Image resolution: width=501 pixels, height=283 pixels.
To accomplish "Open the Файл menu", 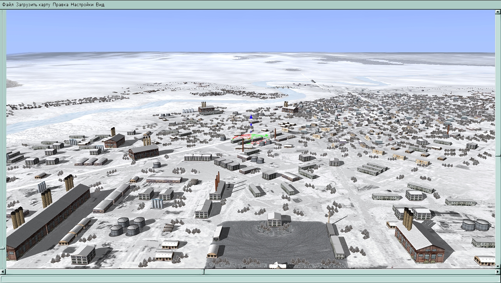I will 8,5.
